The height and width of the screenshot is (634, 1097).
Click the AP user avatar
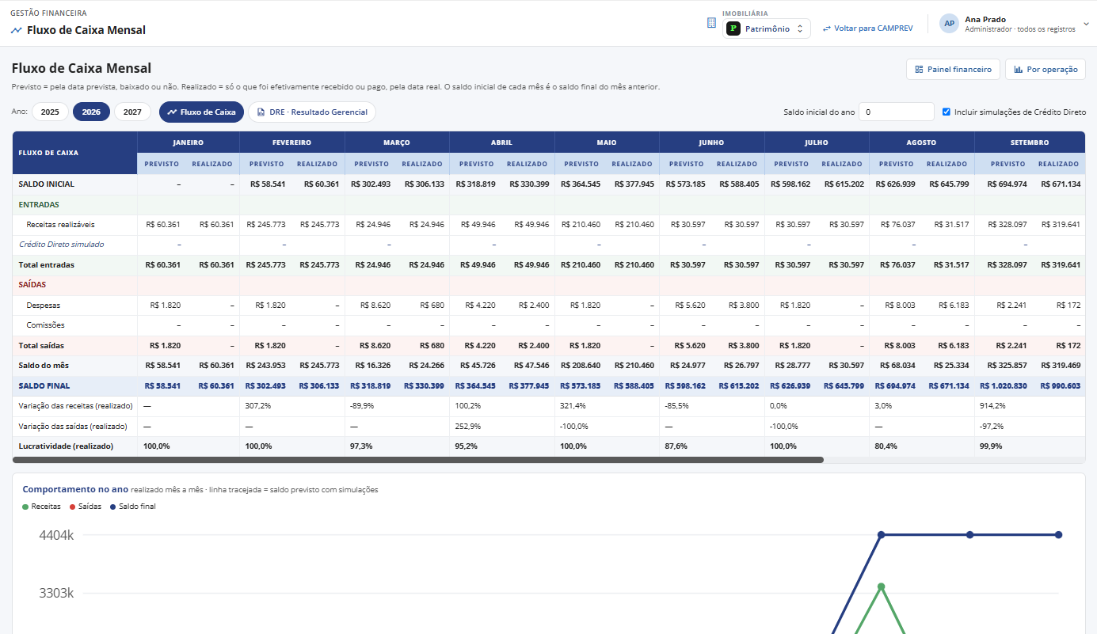point(949,23)
